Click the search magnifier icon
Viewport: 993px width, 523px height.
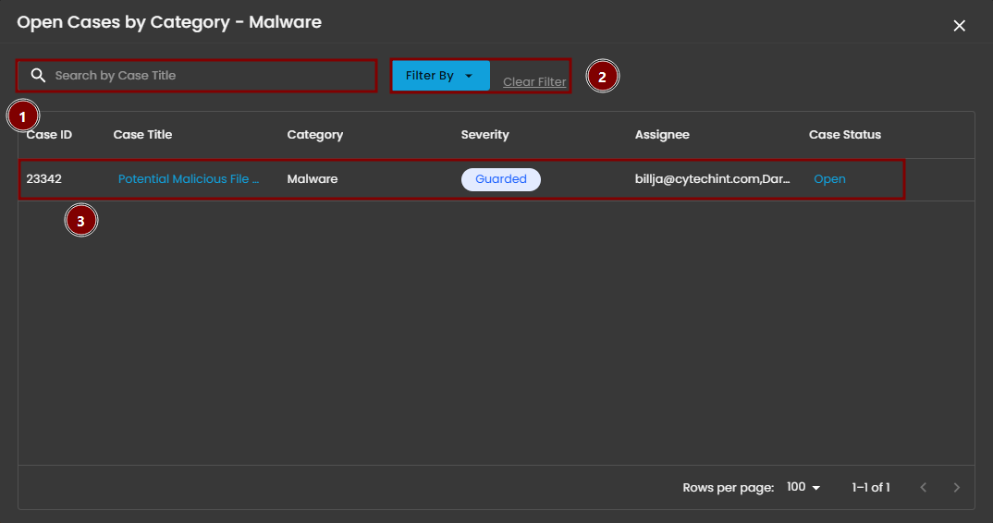(x=38, y=76)
